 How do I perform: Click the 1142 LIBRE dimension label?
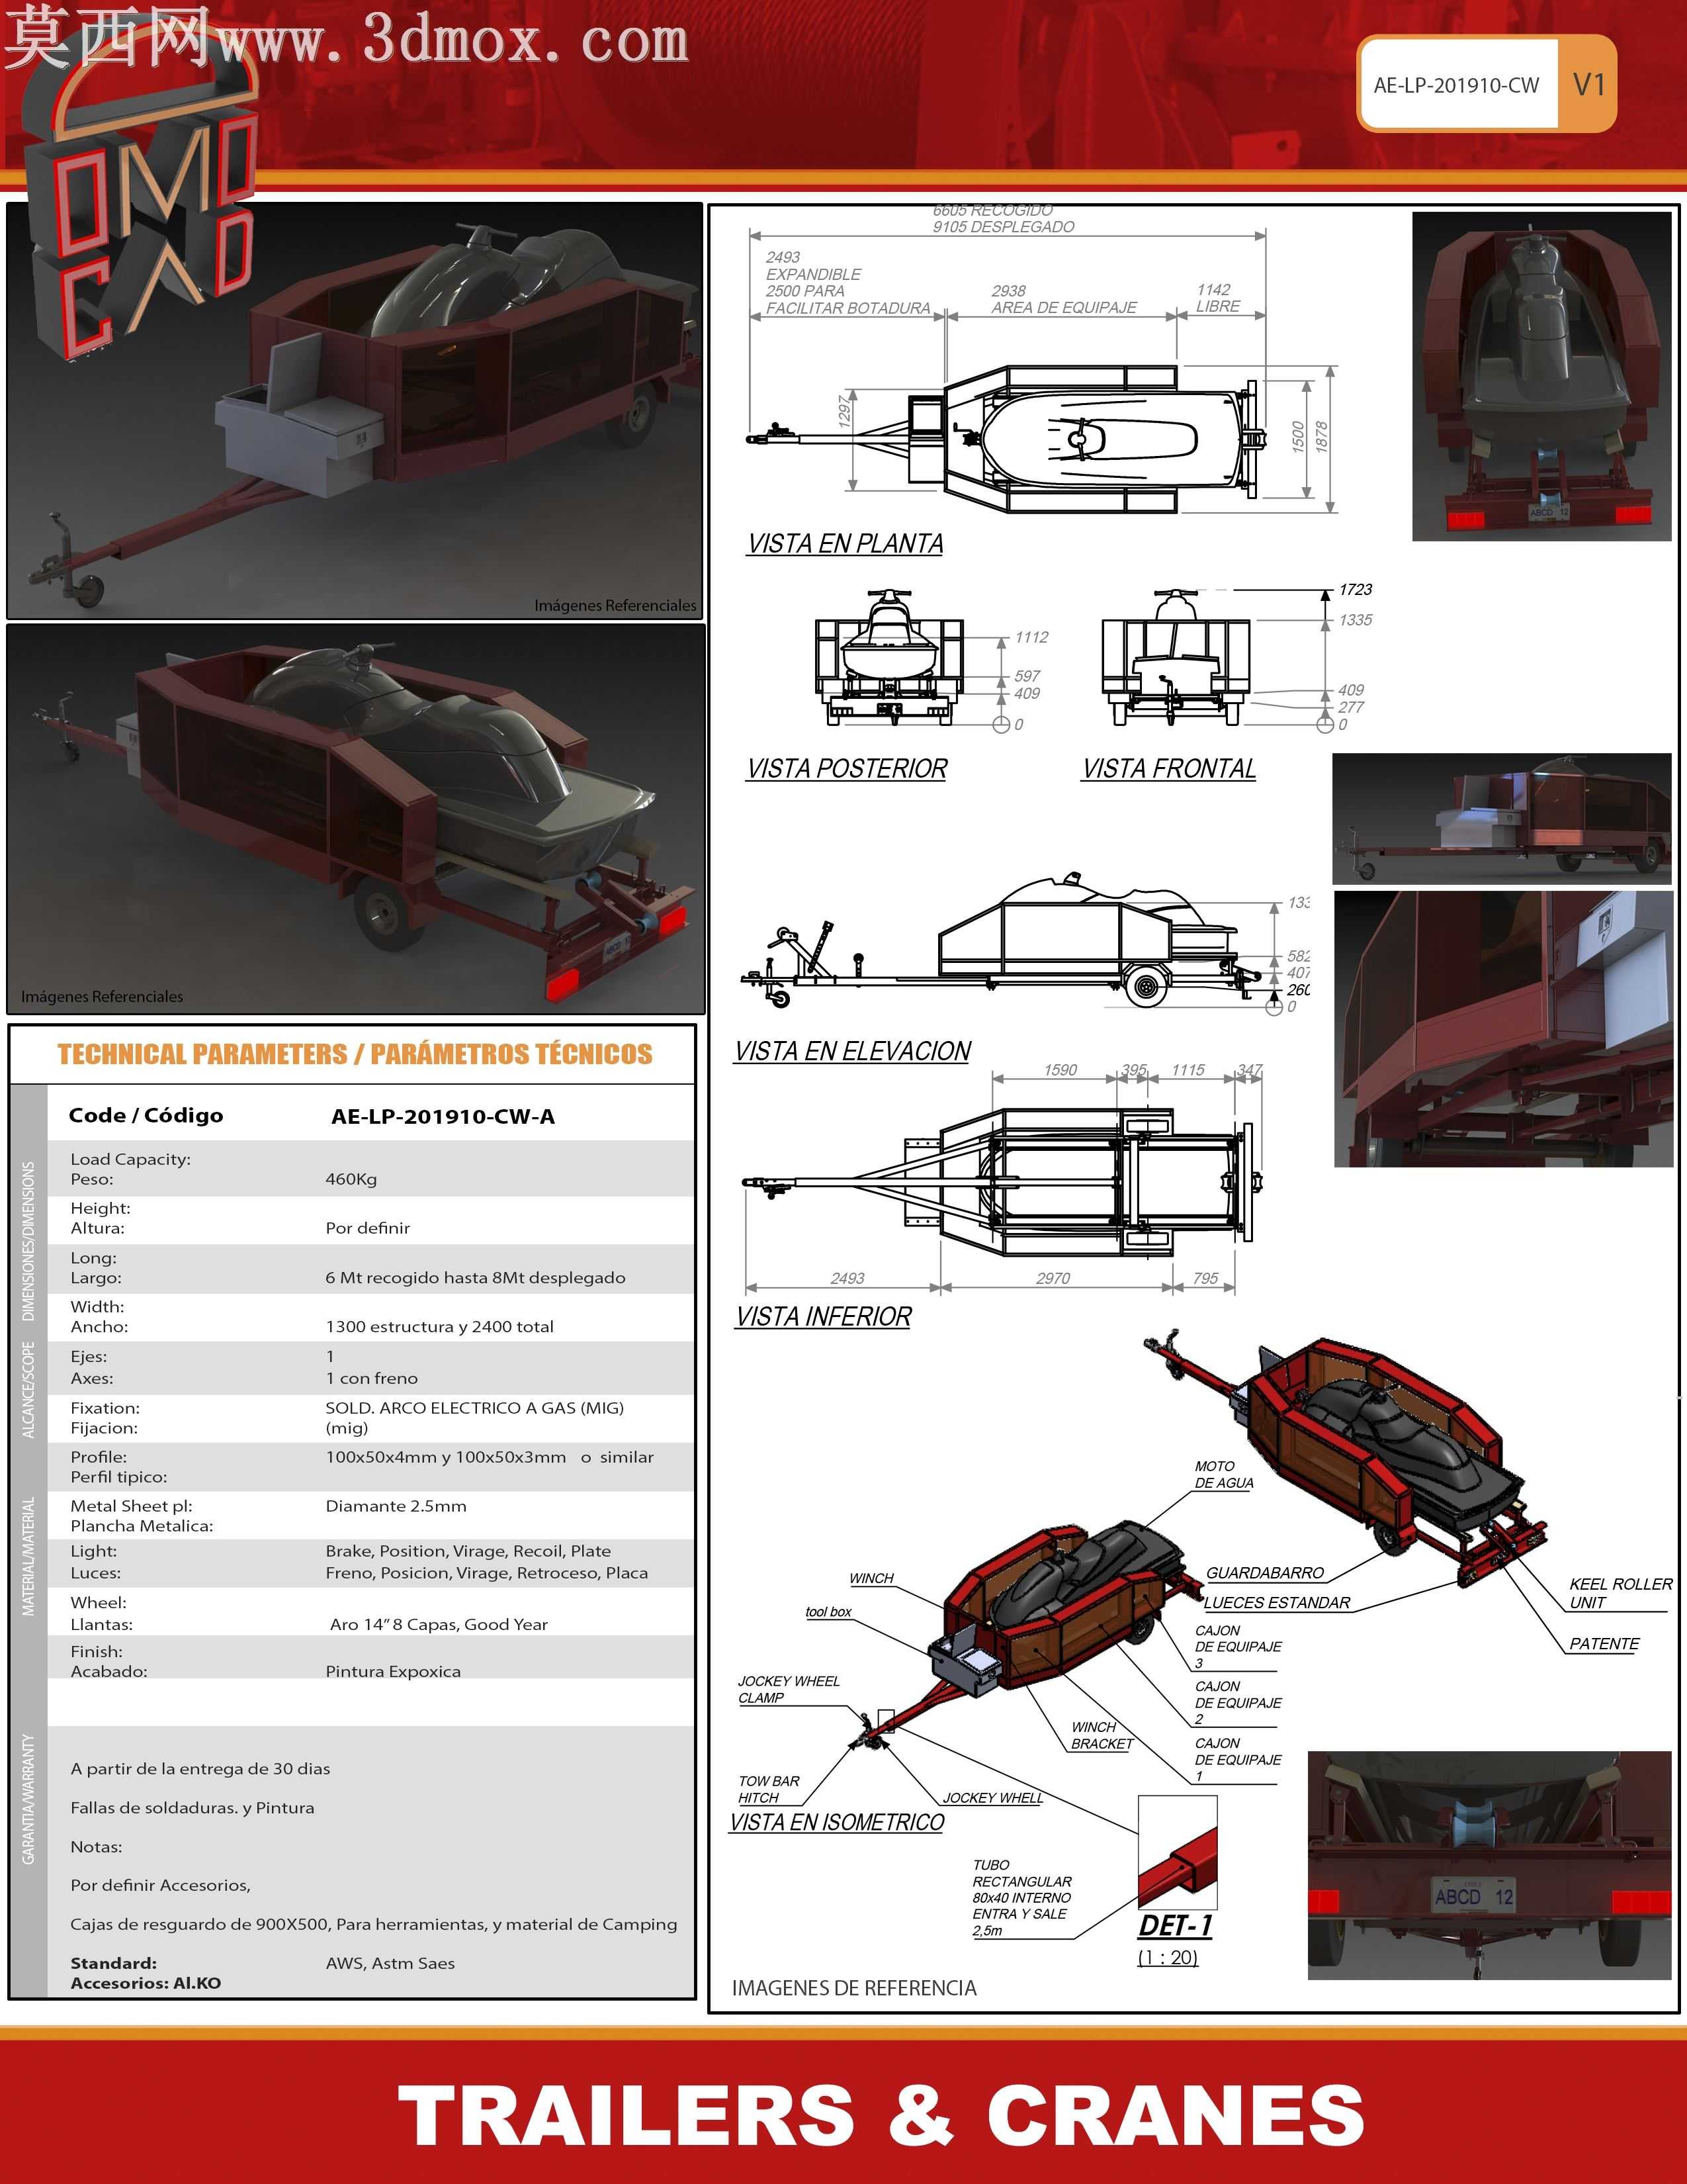[x=1217, y=298]
